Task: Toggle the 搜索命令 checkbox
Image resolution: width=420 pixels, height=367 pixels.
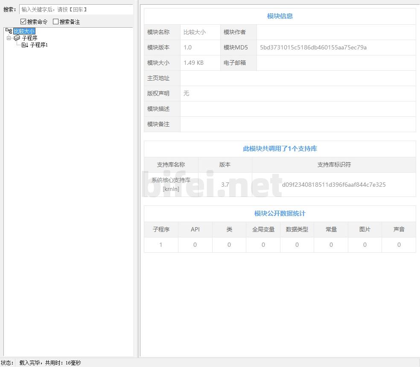Action: point(23,22)
